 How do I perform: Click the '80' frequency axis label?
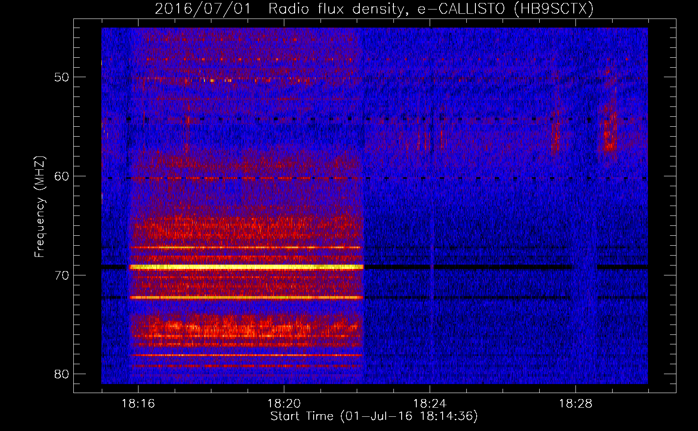point(62,374)
